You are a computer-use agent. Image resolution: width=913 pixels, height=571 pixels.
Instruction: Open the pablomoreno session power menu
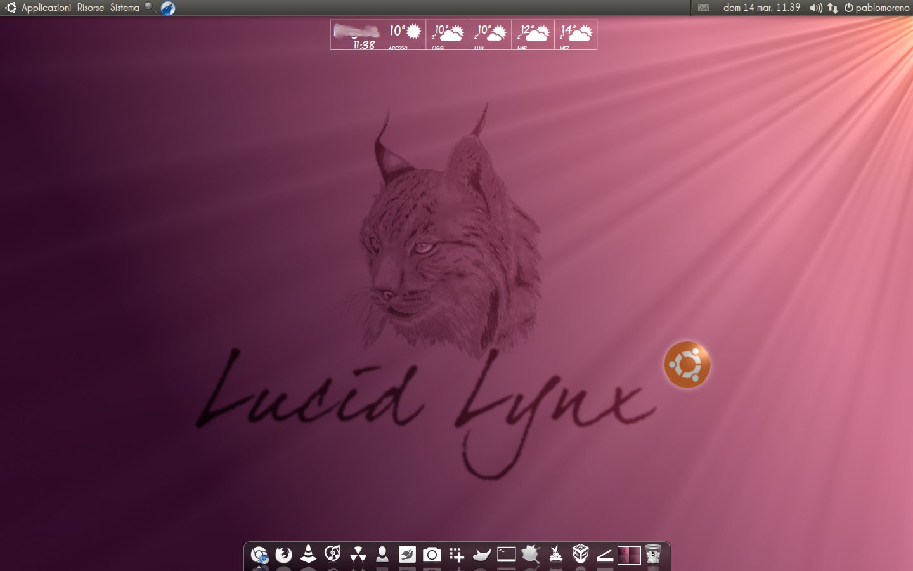tap(877, 8)
